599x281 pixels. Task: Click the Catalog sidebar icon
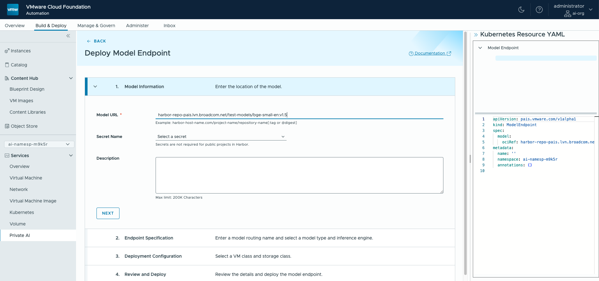click(7, 65)
